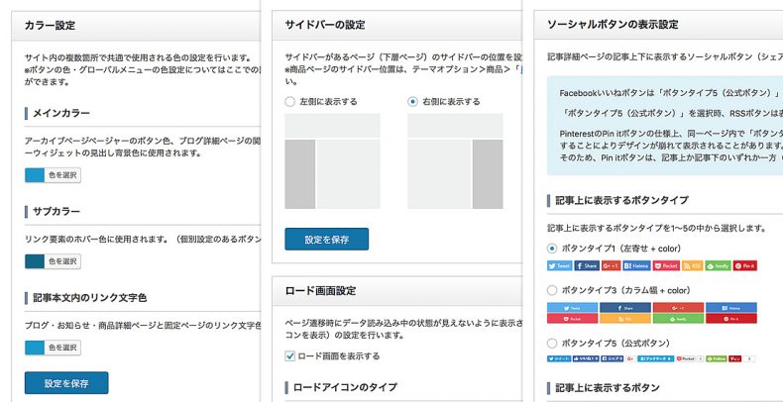Click 色を選択 under 記事本文内のリンク文字色
This screenshot has width=783, height=402.
click(62, 348)
